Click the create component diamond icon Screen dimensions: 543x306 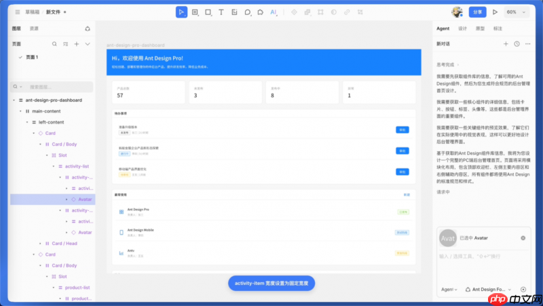(294, 12)
